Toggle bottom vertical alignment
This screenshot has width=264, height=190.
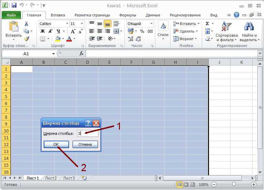[107, 24]
